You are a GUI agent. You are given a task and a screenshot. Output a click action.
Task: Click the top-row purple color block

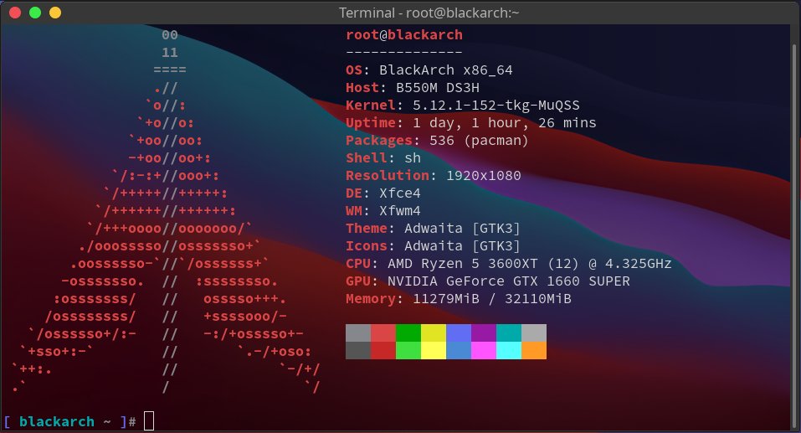coord(483,332)
